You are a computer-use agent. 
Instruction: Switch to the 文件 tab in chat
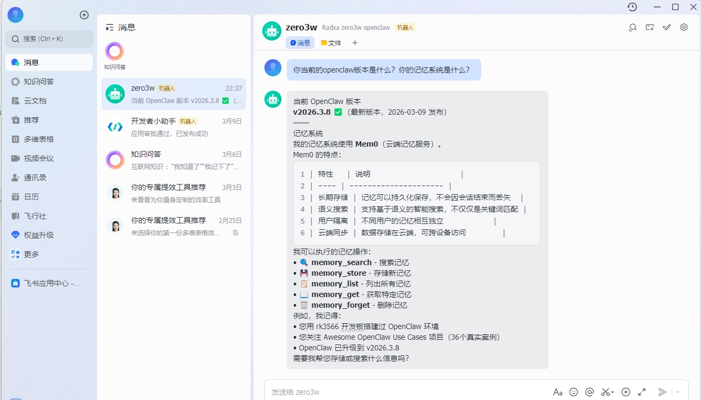pos(331,43)
